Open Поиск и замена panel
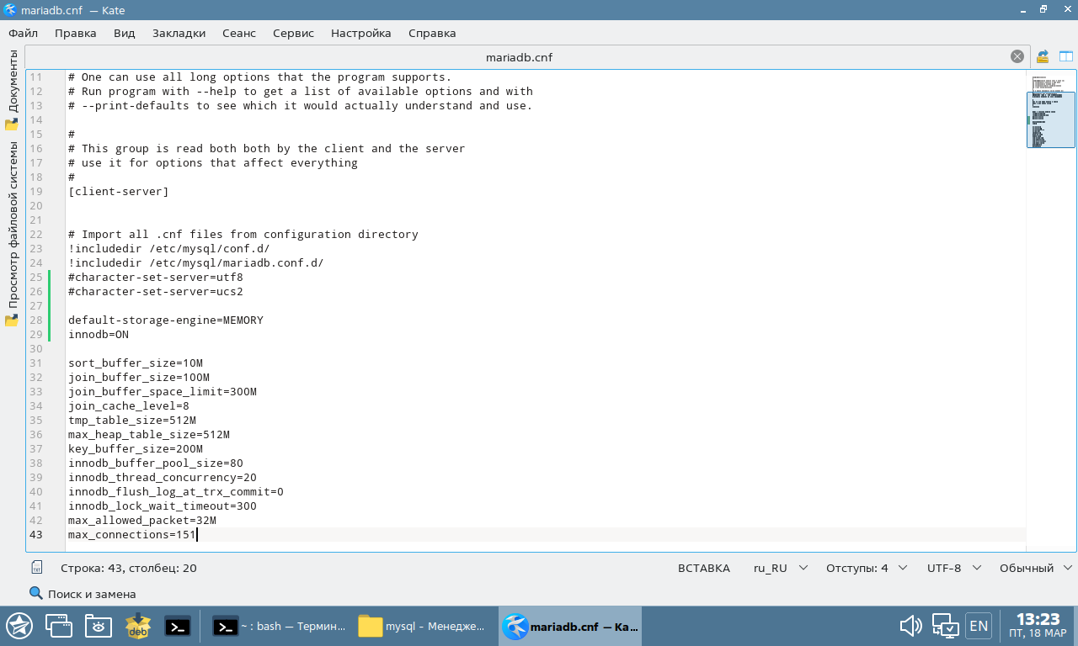 coord(83,594)
